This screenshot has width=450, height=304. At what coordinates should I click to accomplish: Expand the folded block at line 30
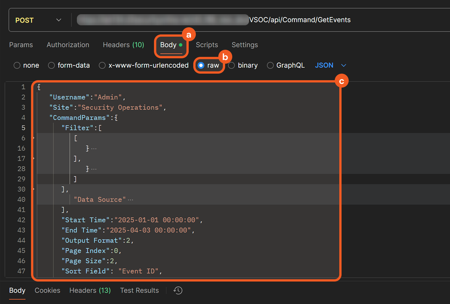(x=34, y=189)
